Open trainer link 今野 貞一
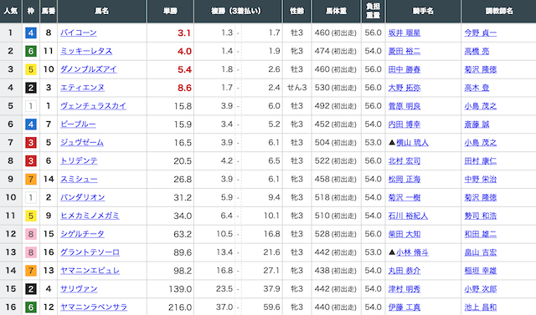The image size is (536, 315). pos(480,33)
